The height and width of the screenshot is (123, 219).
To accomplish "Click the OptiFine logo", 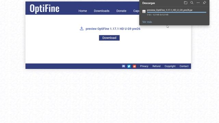I will pos(44,9).
